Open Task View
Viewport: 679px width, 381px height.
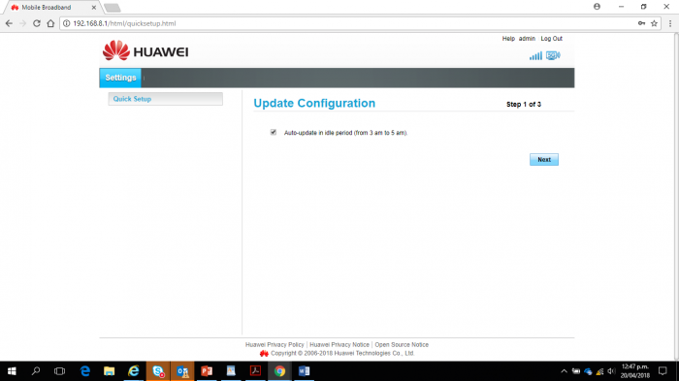click(x=60, y=371)
